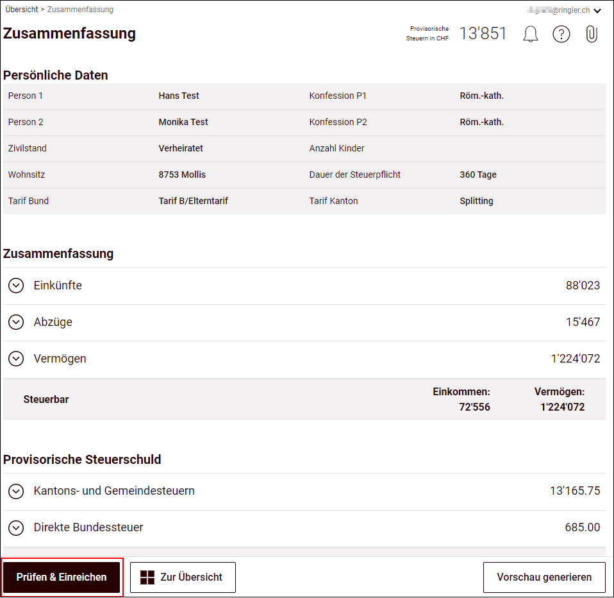This screenshot has width=614, height=598.
Task: Open attachments via the paperclip icon
Action: 592,34
